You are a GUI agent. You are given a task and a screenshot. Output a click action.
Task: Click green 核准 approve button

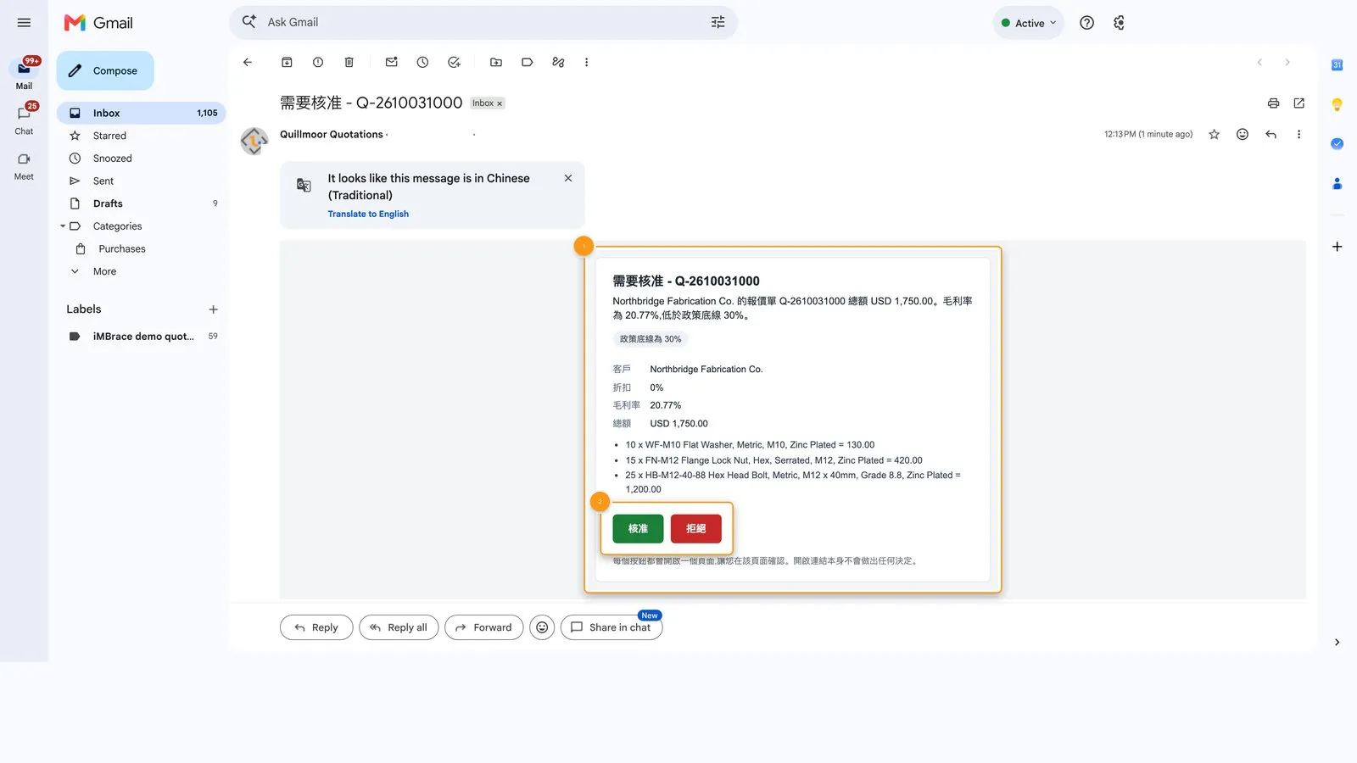[638, 528]
